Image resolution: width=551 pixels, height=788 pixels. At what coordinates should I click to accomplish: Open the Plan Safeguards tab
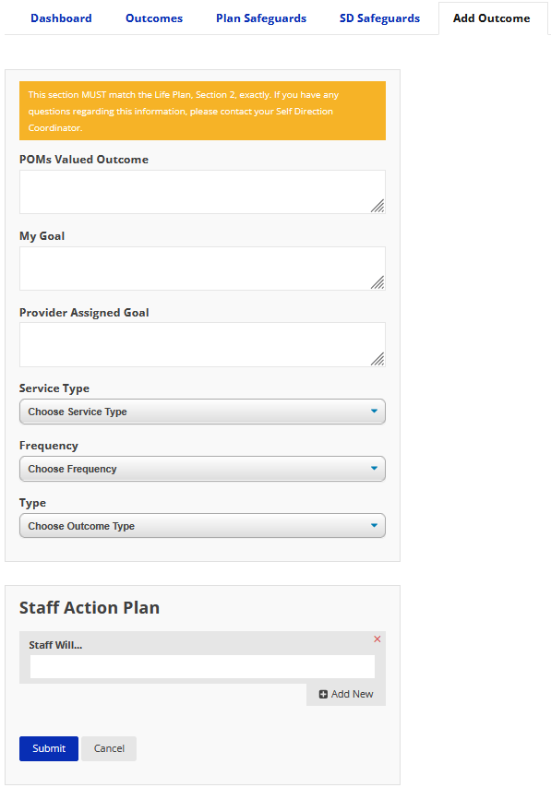tap(261, 18)
